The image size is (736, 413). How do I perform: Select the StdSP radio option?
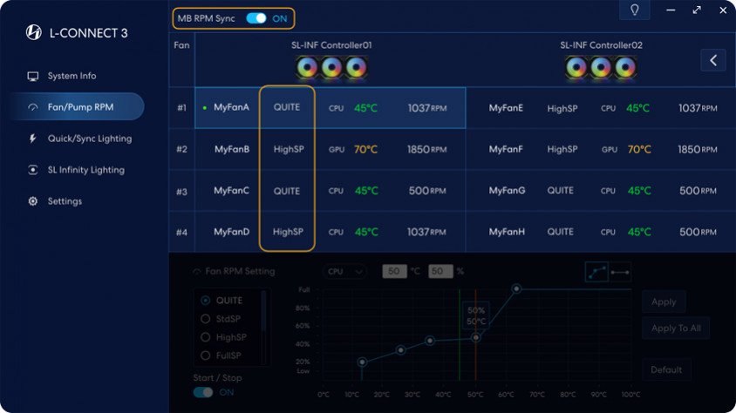point(206,319)
